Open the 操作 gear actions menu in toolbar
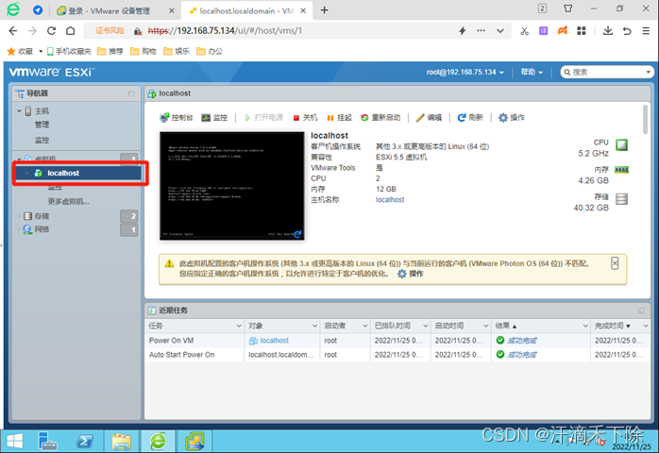The image size is (659, 453). (512, 118)
